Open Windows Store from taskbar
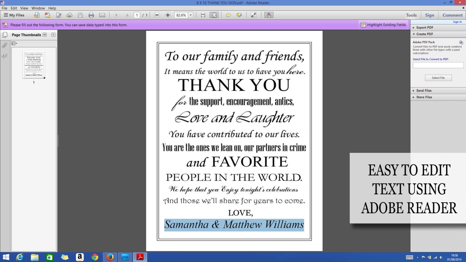466x262 pixels. 49,257
